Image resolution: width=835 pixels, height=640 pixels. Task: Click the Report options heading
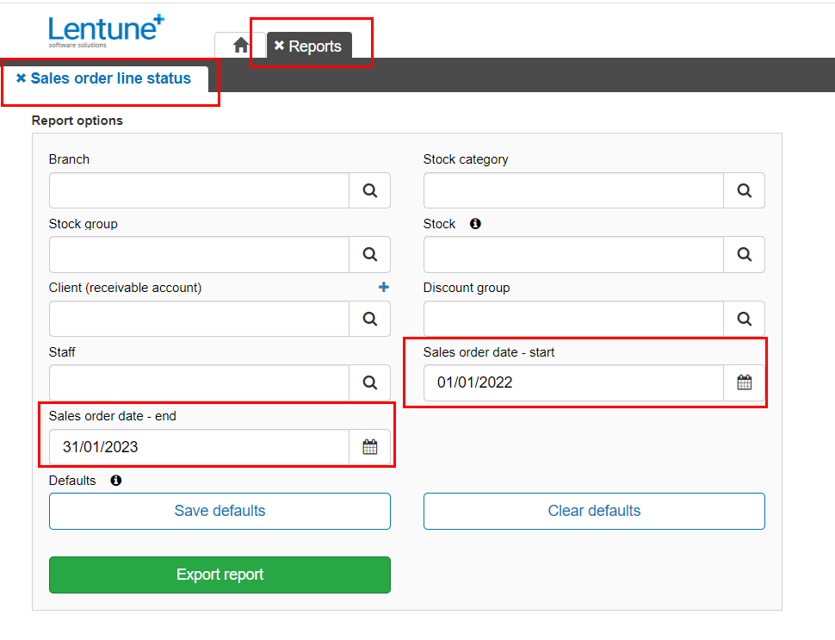(77, 121)
